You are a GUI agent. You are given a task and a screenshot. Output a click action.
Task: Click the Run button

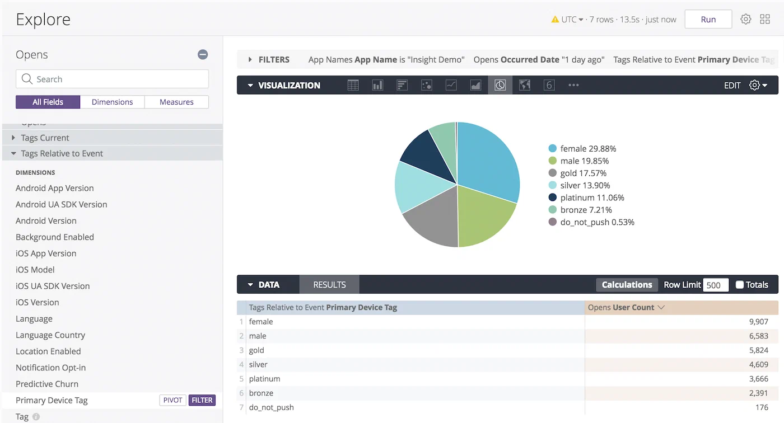pos(708,18)
